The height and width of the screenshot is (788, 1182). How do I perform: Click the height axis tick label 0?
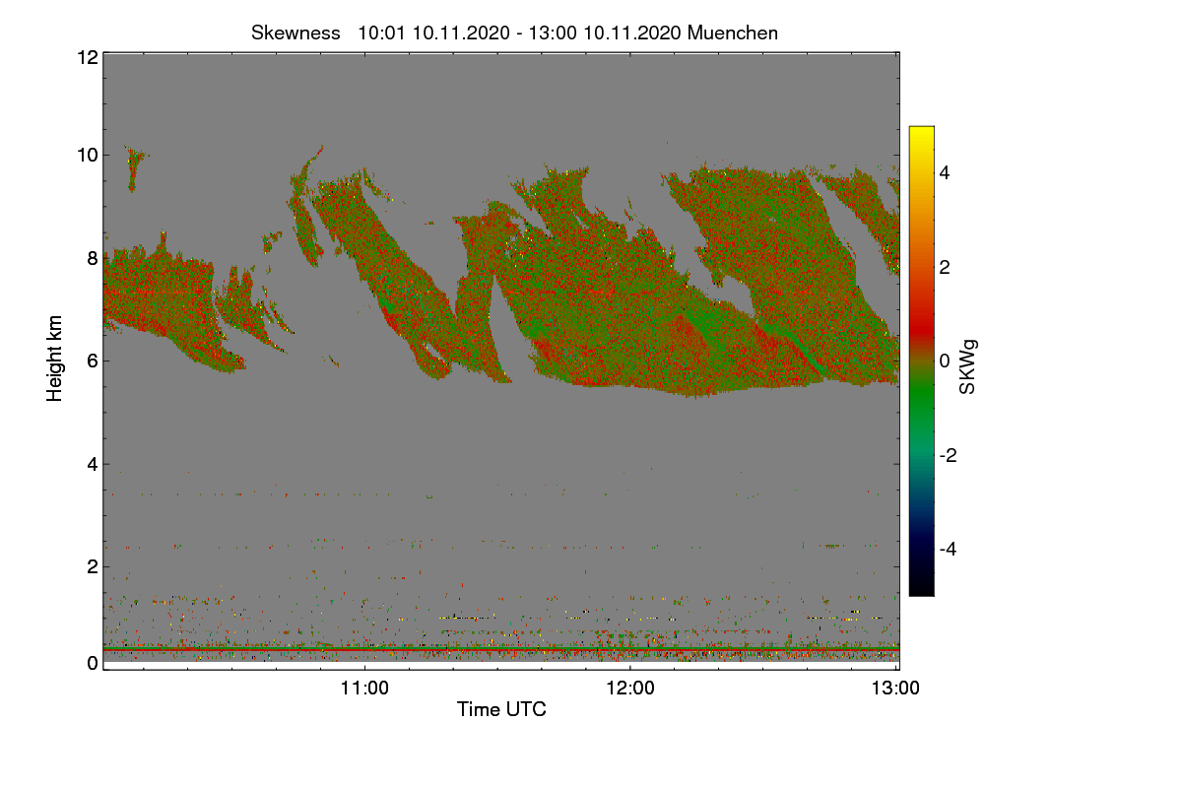click(93, 663)
